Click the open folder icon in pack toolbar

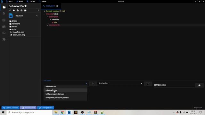point(25,11)
